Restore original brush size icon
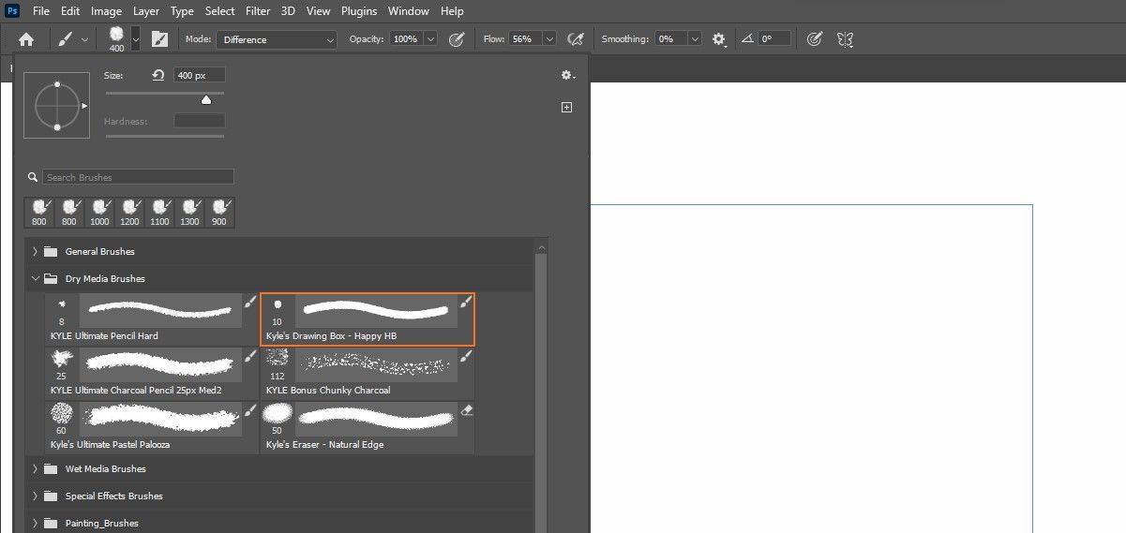 [158, 75]
